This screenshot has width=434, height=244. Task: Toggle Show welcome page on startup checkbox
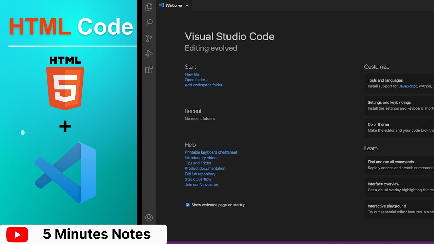(188, 205)
